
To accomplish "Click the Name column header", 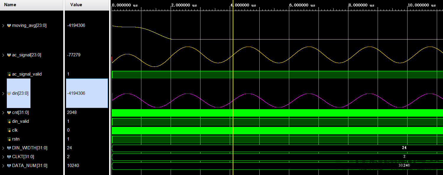I will point(11,5).
